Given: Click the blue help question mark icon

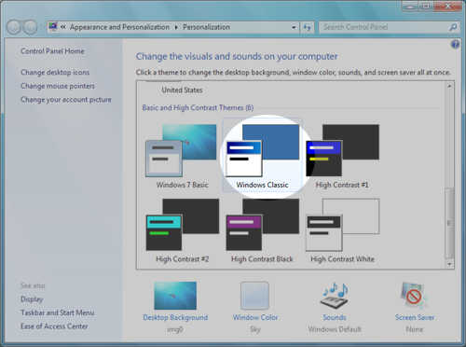Looking at the screenshot, I should click(x=455, y=45).
